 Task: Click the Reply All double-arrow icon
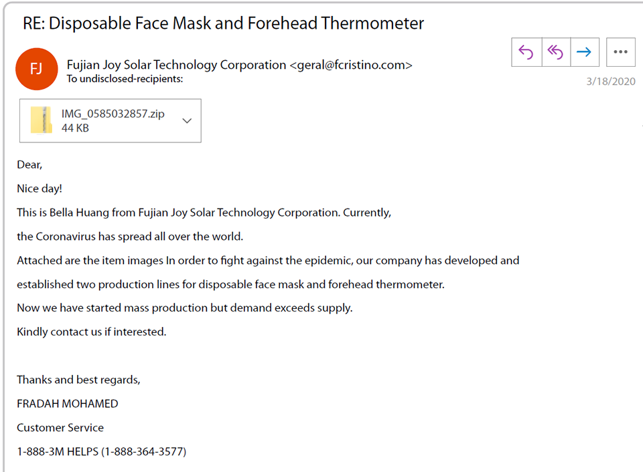556,52
